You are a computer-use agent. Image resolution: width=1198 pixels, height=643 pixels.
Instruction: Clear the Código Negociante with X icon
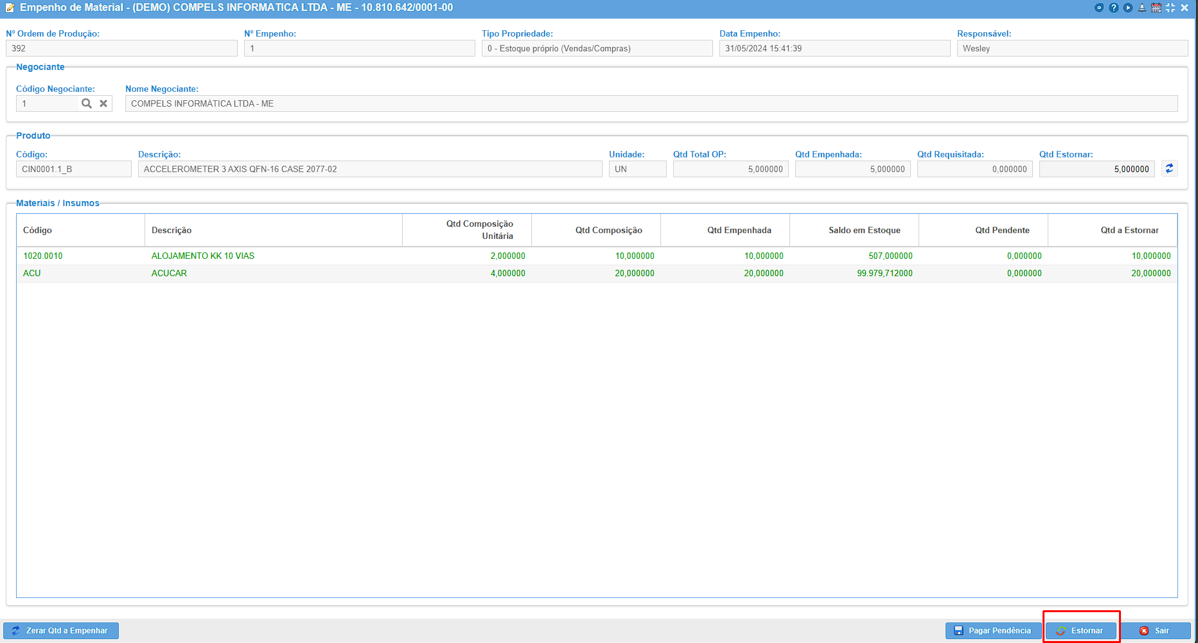(x=103, y=103)
